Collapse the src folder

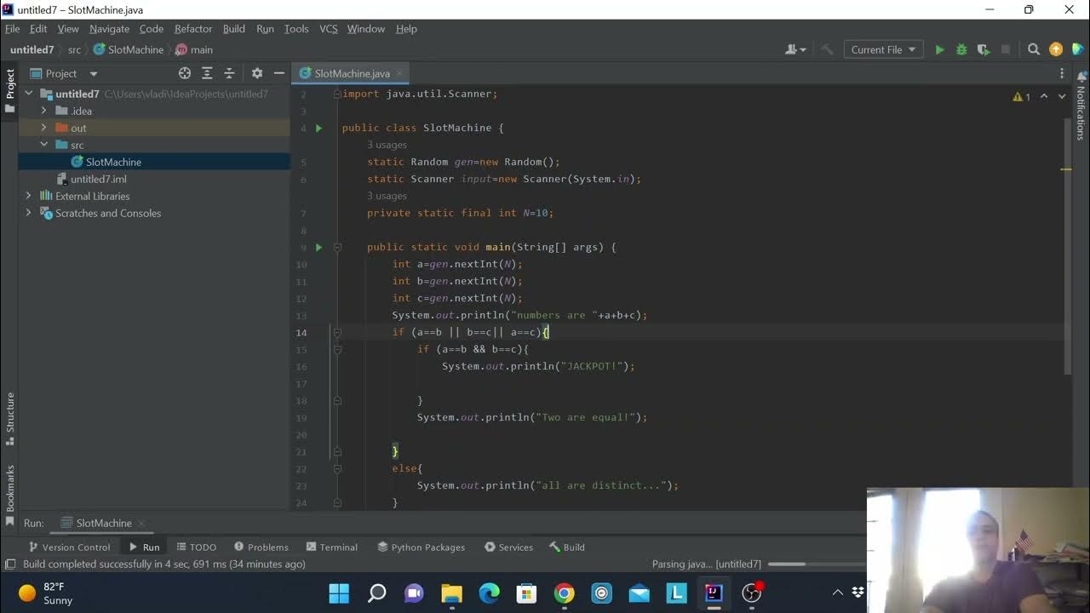click(43, 145)
